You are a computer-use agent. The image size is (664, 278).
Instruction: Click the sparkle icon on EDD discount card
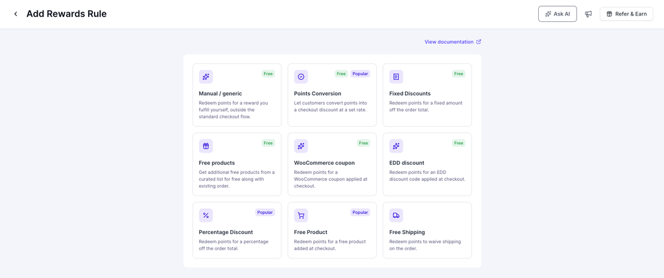(396, 146)
